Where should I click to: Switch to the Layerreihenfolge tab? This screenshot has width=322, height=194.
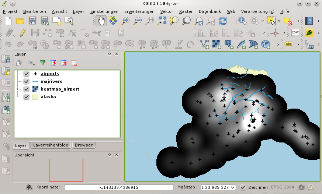coord(51,145)
